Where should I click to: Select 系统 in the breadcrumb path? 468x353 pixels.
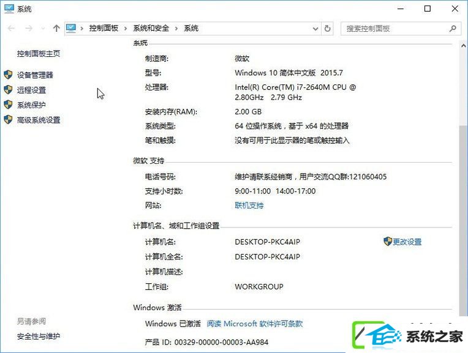click(x=191, y=28)
